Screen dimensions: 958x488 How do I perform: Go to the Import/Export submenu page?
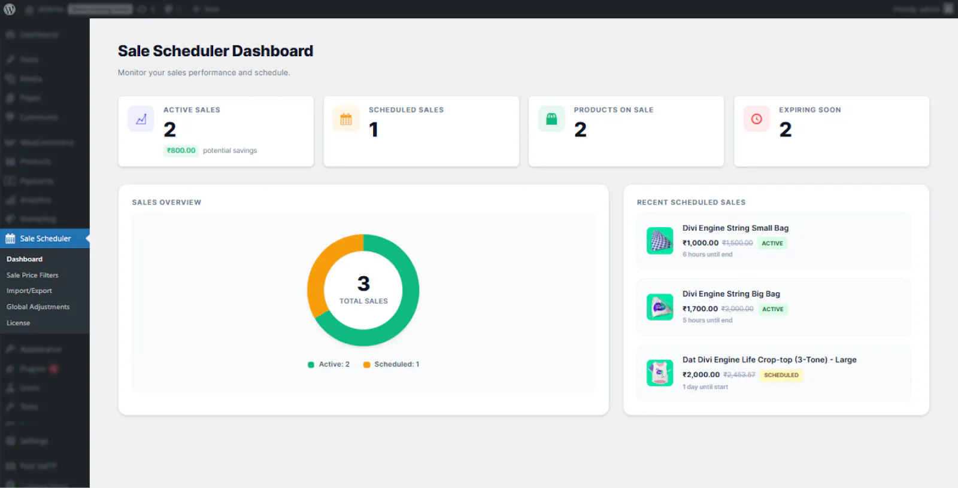click(x=29, y=291)
